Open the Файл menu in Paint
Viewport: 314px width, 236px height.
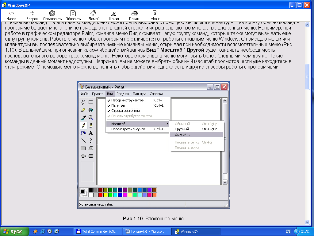click(x=84, y=94)
